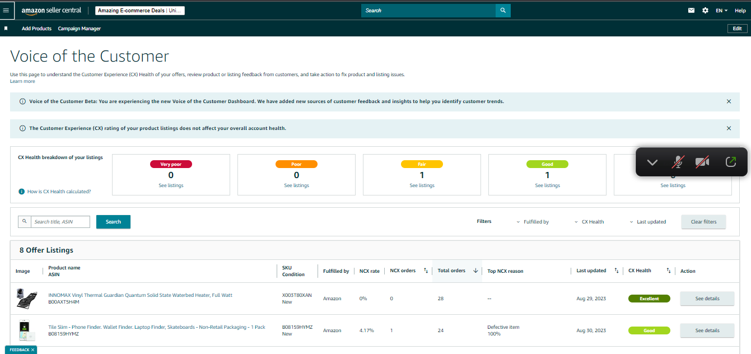See listings under Poor
This screenshot has width=751, height=354.
pyautogui.click(x=296, y=185)
